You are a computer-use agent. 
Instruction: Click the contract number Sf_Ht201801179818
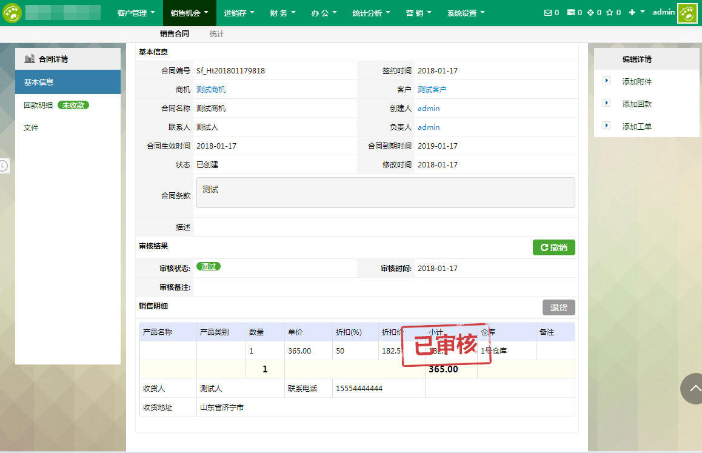(x=230, y=71)
